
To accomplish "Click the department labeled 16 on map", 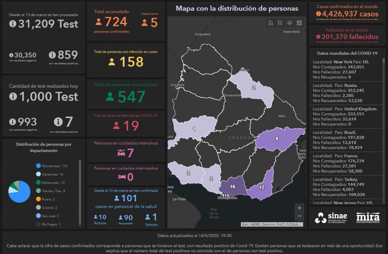I will pos(232,186).
